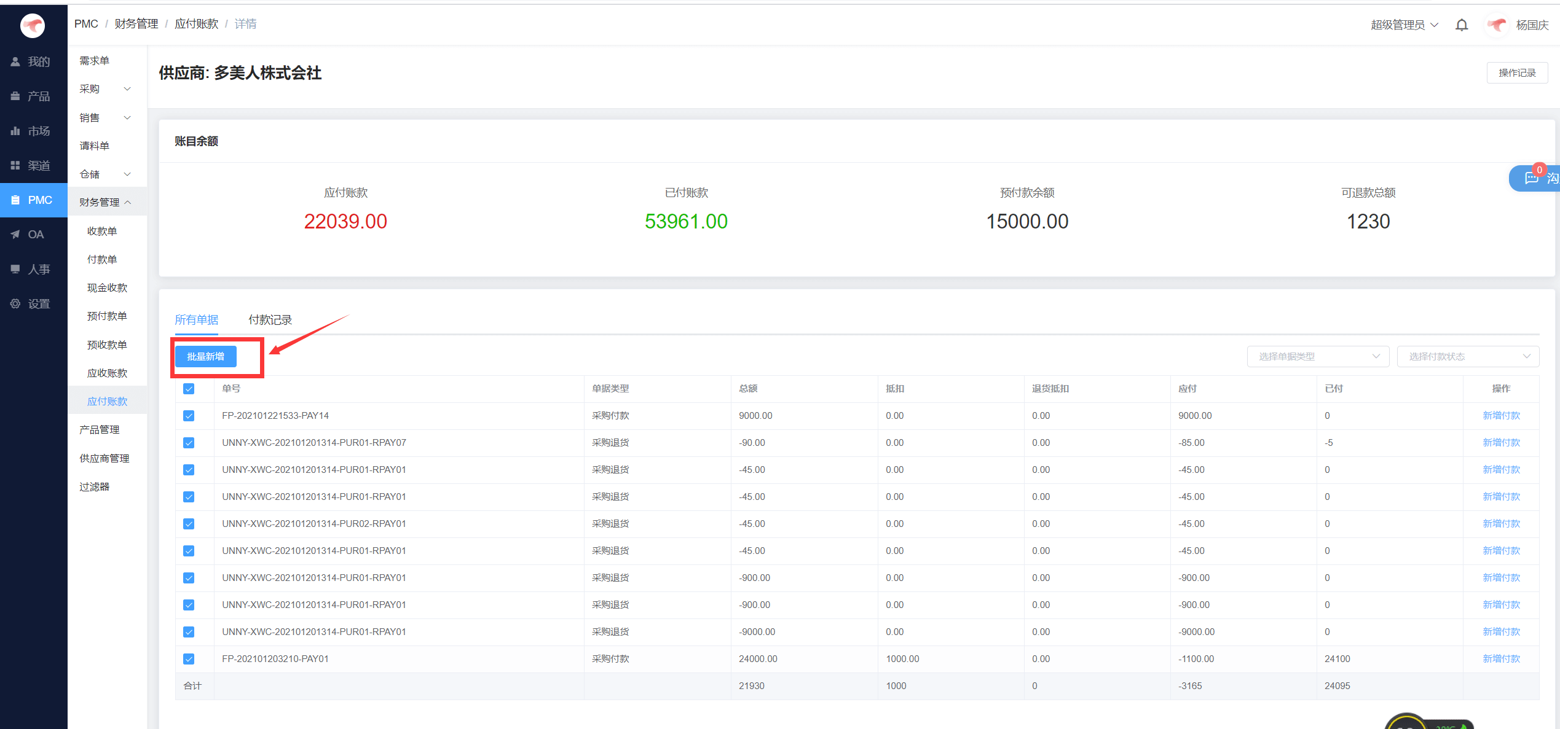Image resolution: width=1560 pixels, height=729 pixels.
Task: Open the 产品 briefcase sidebar icon
Action: 15,96
